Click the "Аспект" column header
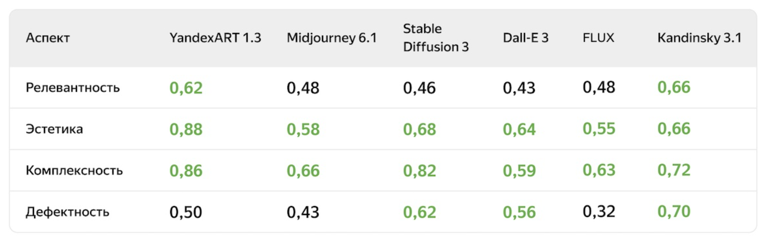This screenshot has width=765, height=239. point(48,38)
